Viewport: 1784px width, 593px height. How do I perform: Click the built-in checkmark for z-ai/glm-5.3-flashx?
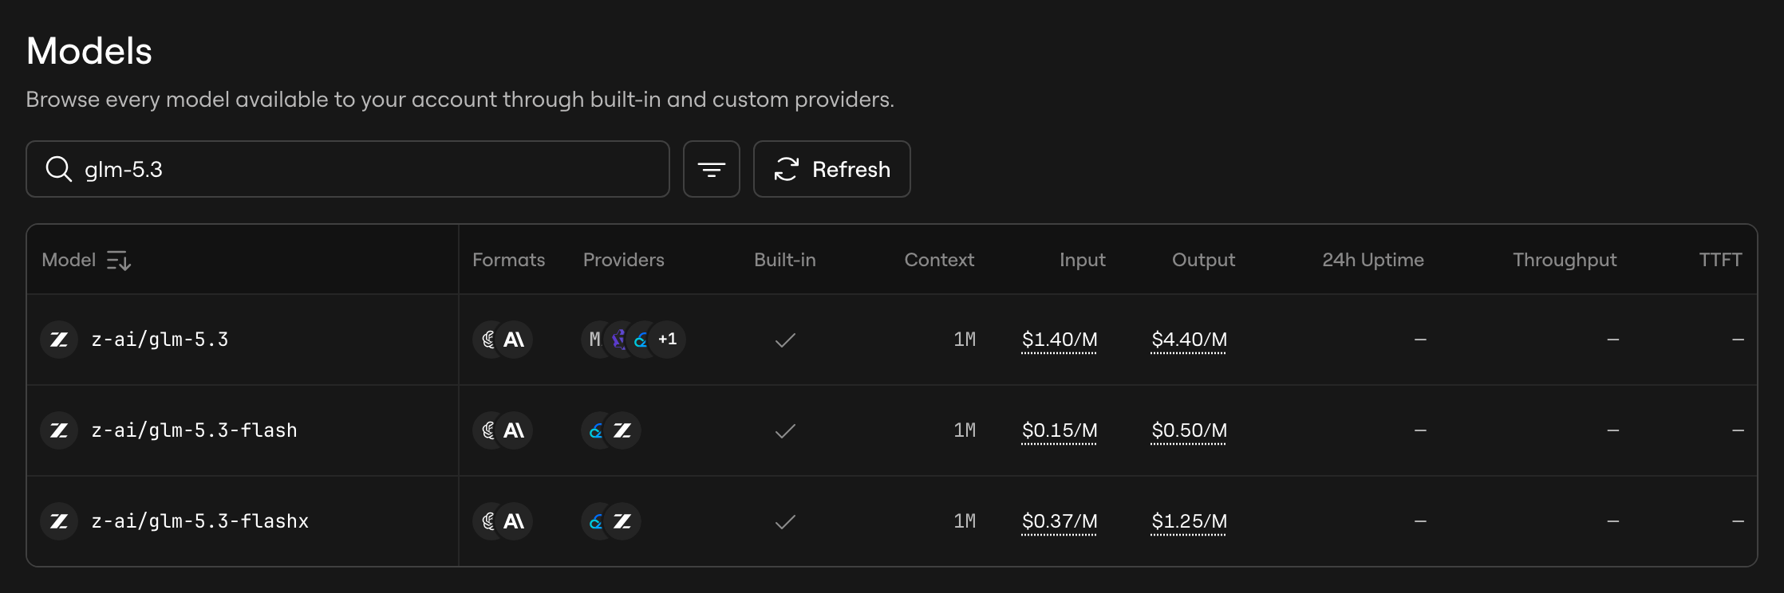point(785,522)
